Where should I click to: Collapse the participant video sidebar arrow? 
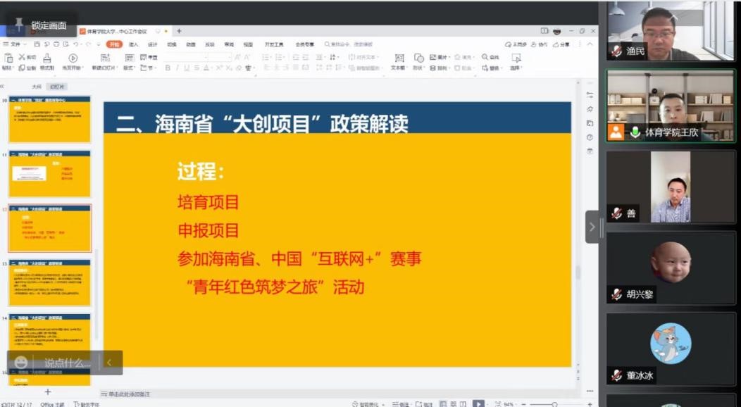(592, 227)
